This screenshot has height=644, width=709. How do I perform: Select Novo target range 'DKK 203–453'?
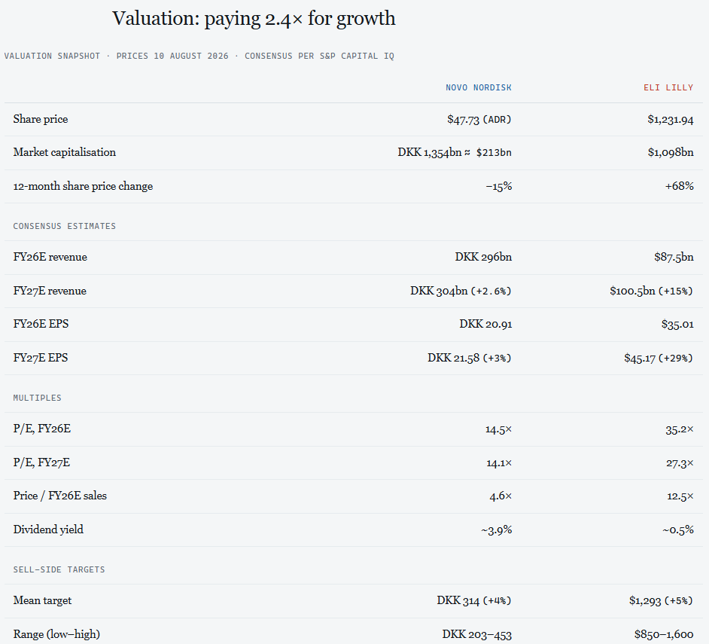click(476, 634)
